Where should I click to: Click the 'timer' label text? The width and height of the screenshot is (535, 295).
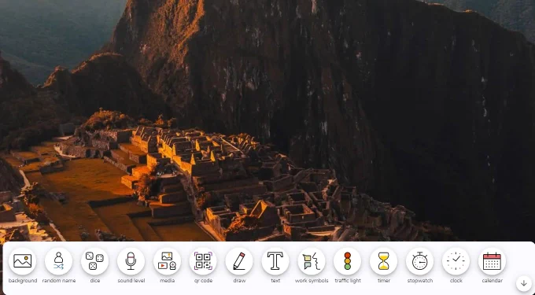383,281
